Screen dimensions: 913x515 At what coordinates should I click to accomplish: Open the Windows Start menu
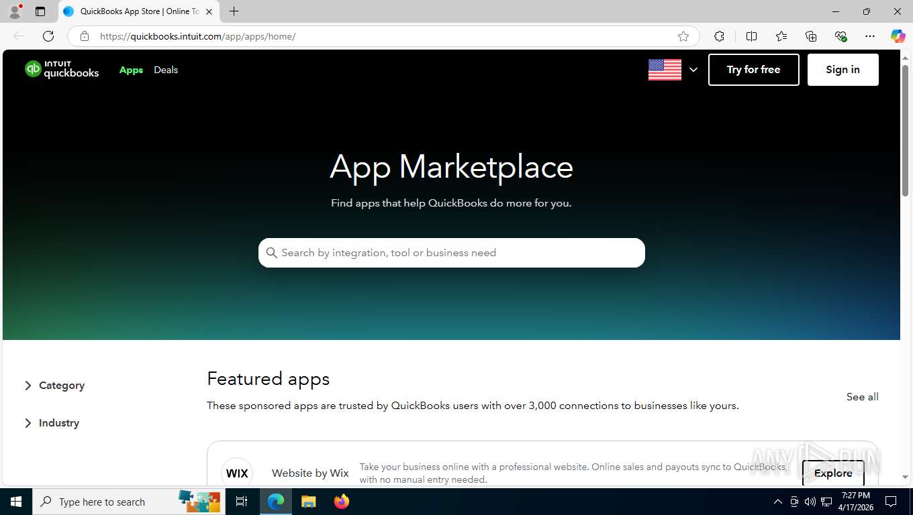point(16,502)
